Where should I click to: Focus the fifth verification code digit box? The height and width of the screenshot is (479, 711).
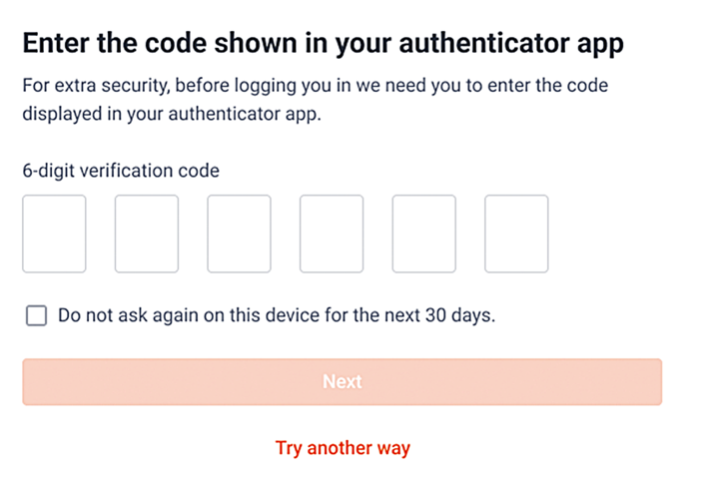click(x=423, y=234)
